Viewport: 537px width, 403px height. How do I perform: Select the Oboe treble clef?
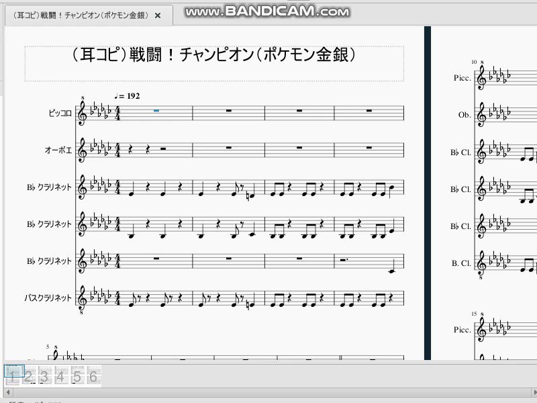[x=83, y=150]
